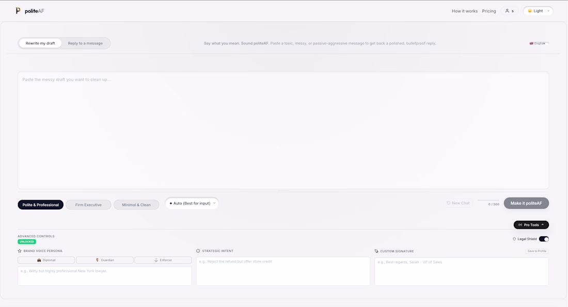This screenshot has width=568, height=307.
Task: Focus the brand voice persona text field
Action: pyautogui.click(x=105, y=276)
